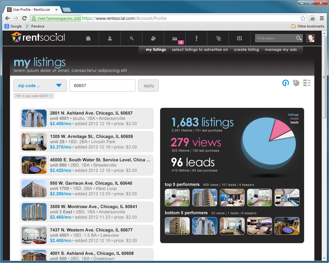Click the 96 leads statistic
The image size is (329, 263).
coord(193,162)
